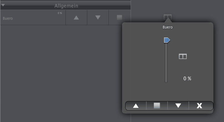Image resolution: width=224 pixels, height=122 pixels.
Task: Click the window shutter icon above the popup
Action: [168, 17]
